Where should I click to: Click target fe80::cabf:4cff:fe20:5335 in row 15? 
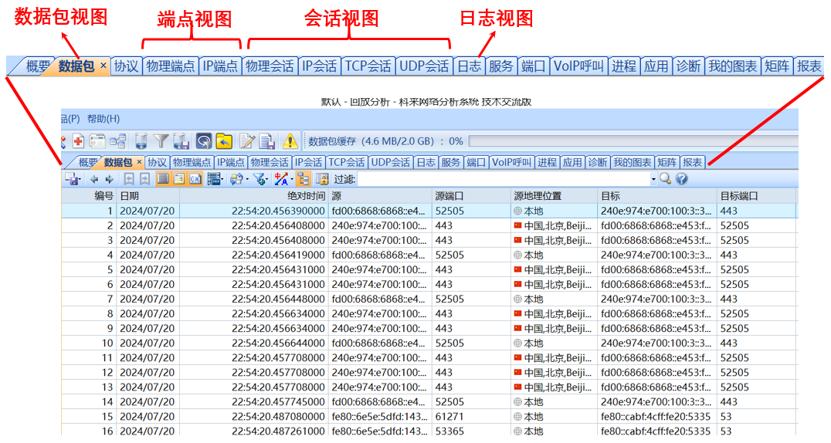[x=656, y=417]
